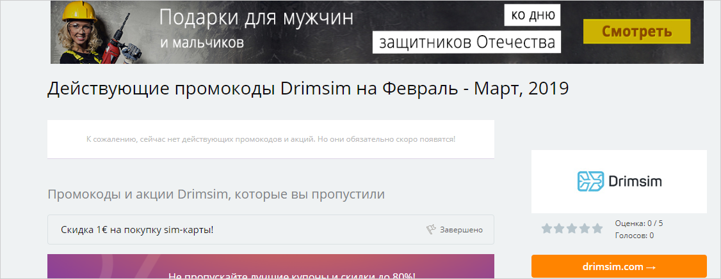Image resolution: width=721 pixels, height=279 pixels.
Task: Click the missed Drimsim promo codes heading
Action: (x=216, y=193)
